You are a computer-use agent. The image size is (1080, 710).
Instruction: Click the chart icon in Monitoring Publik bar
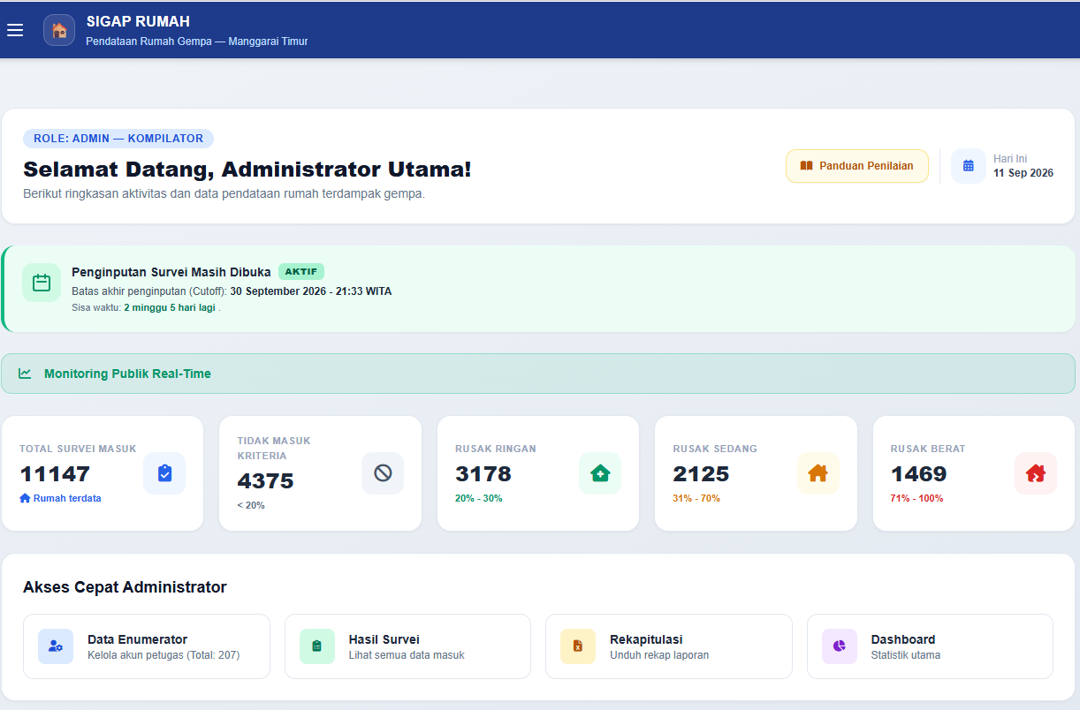25,374
